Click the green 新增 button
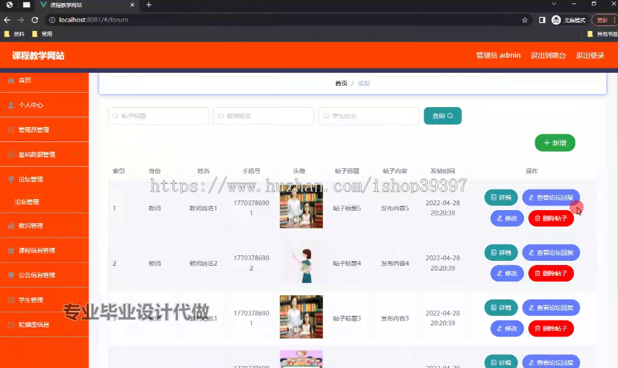The image size is (618, 368). [555, 143]
